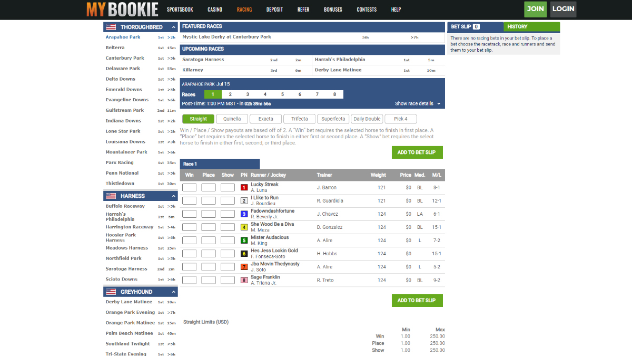Image resolution: width=632 pixels, height=356 pixels.
Task: Click post number 6 badge for Hes Jess Lookin Gold
Action: [244, 254]
